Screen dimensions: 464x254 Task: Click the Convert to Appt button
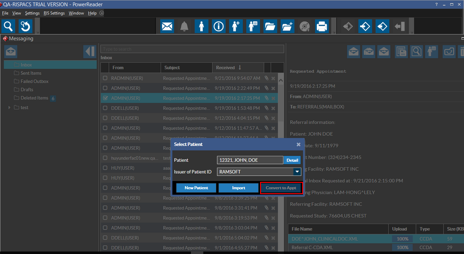click(x=281, y=188)
